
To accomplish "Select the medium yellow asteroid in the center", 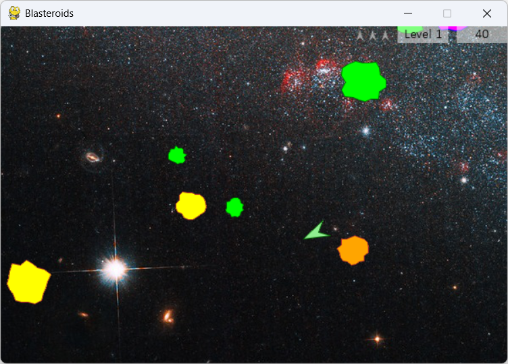I will 190,206.
